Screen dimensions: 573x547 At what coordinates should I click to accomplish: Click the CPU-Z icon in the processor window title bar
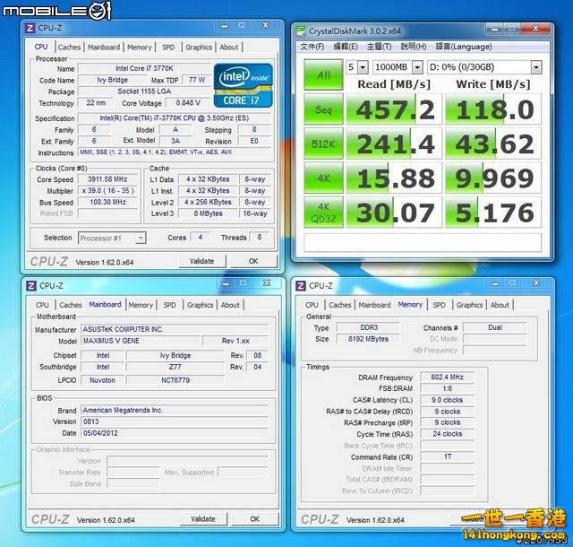tap(30, 30)
